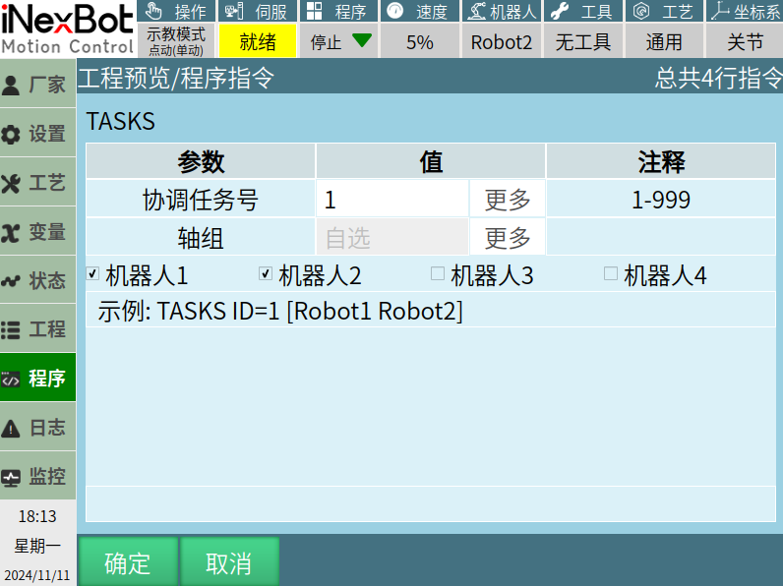Click 更多 next to 协调任务号
This screenshot has width=783, height=586.
(508, 200)
